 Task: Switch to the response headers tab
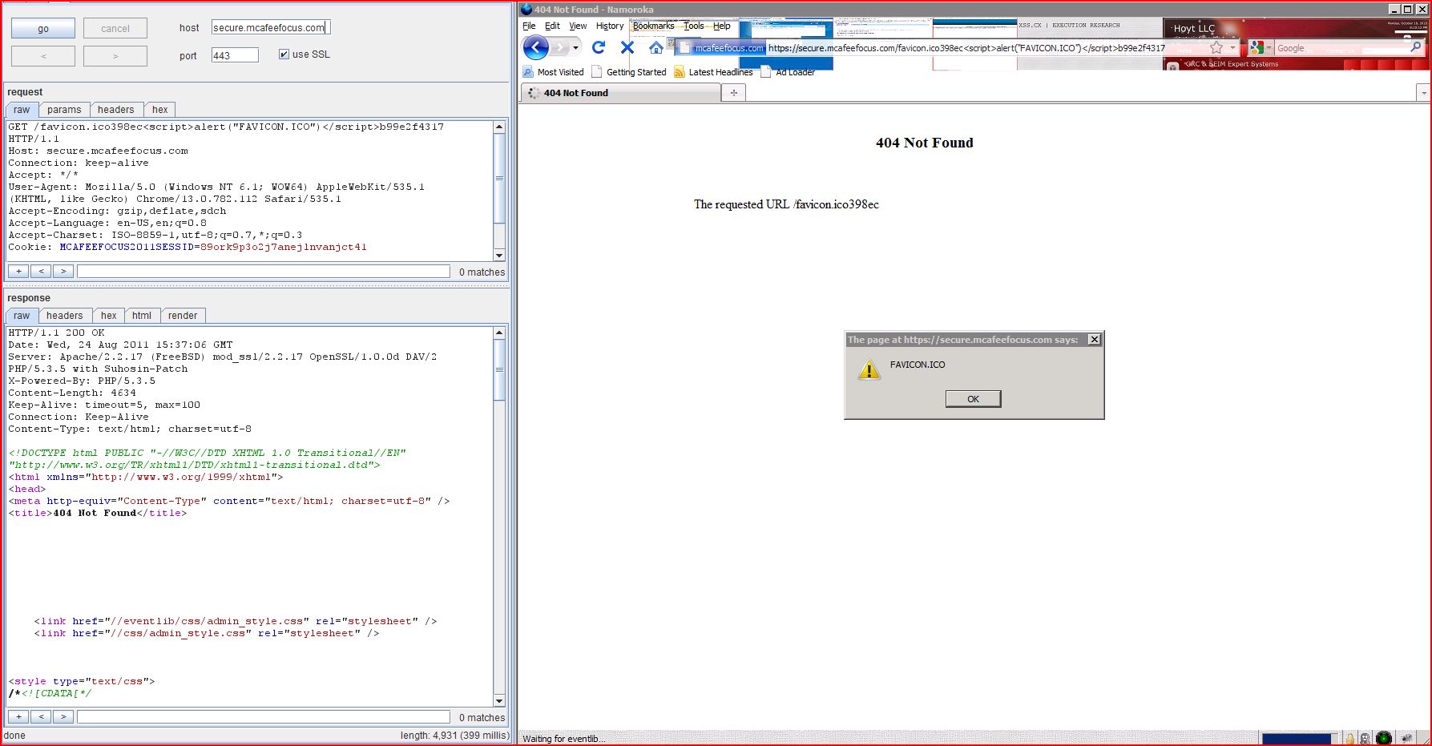pyautogui.click(x=65, y=316)
